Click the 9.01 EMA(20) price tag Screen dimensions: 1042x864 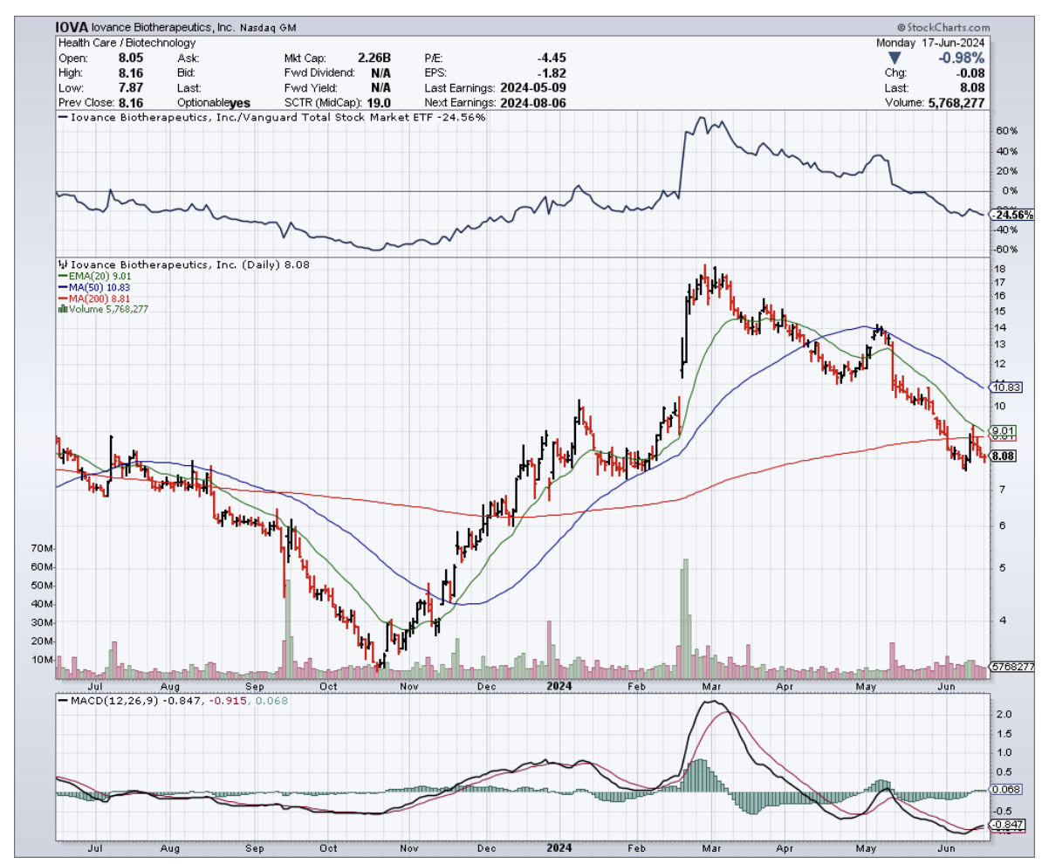click(x=1004, y=430)
